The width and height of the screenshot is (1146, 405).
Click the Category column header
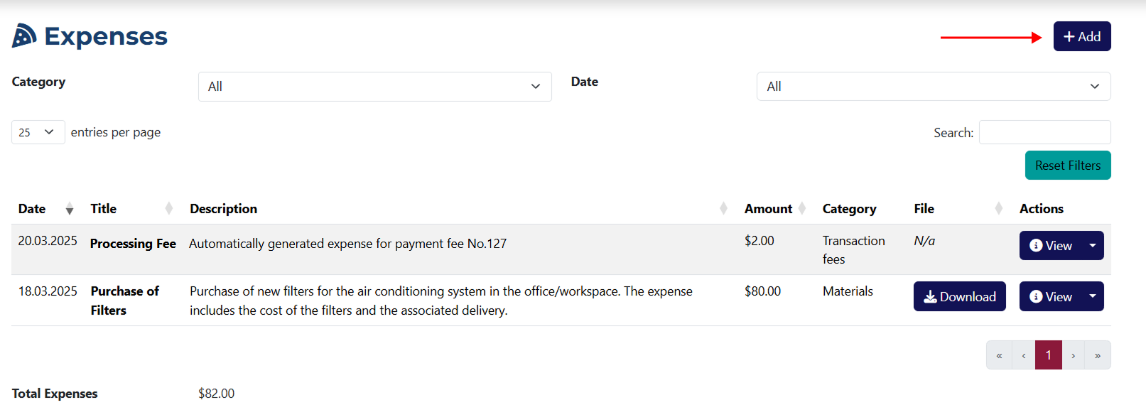point(849,209)
